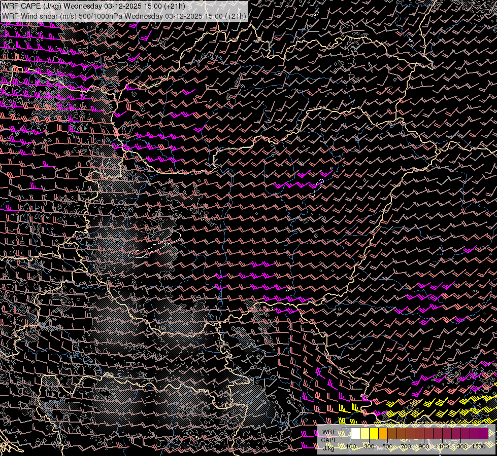Image resolution: width=497 pixels, height=456 pixels.
Task: Select the bright yellow CAPE legend swatch
Action: [374, 433]
